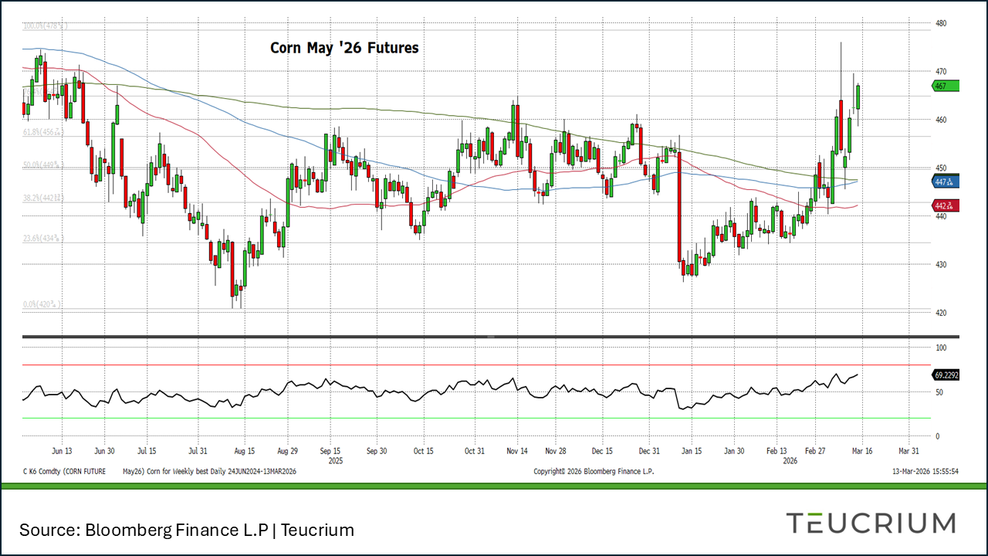Click the Corn May '26 Futures title
Screen dimensions: 988x556
[344, 48]
